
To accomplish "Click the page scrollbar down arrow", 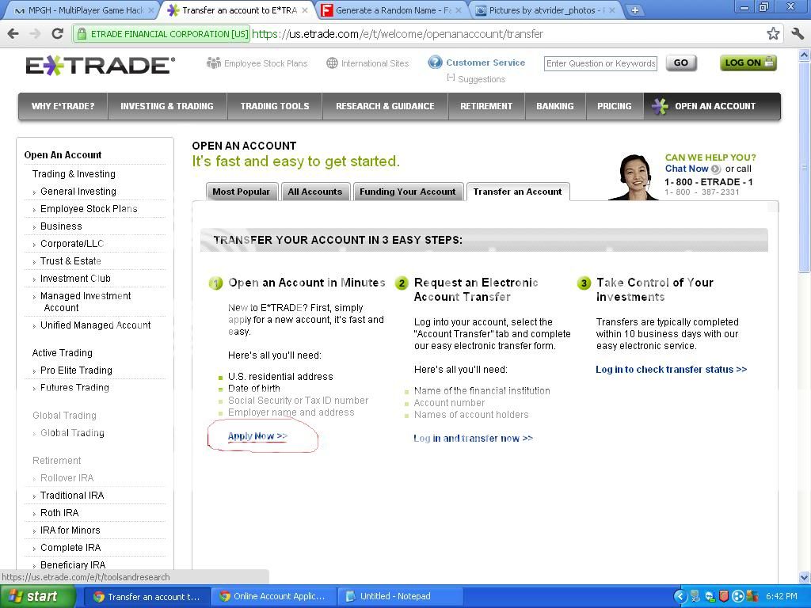I will point(805,577).
